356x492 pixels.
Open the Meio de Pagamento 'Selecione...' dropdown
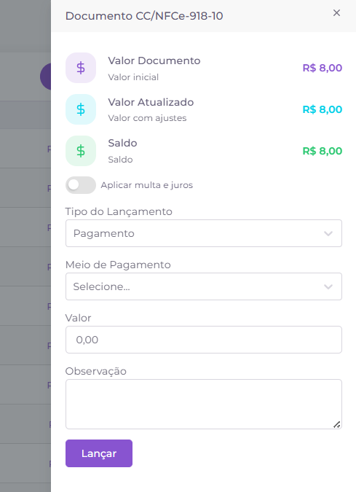(204, 286)
